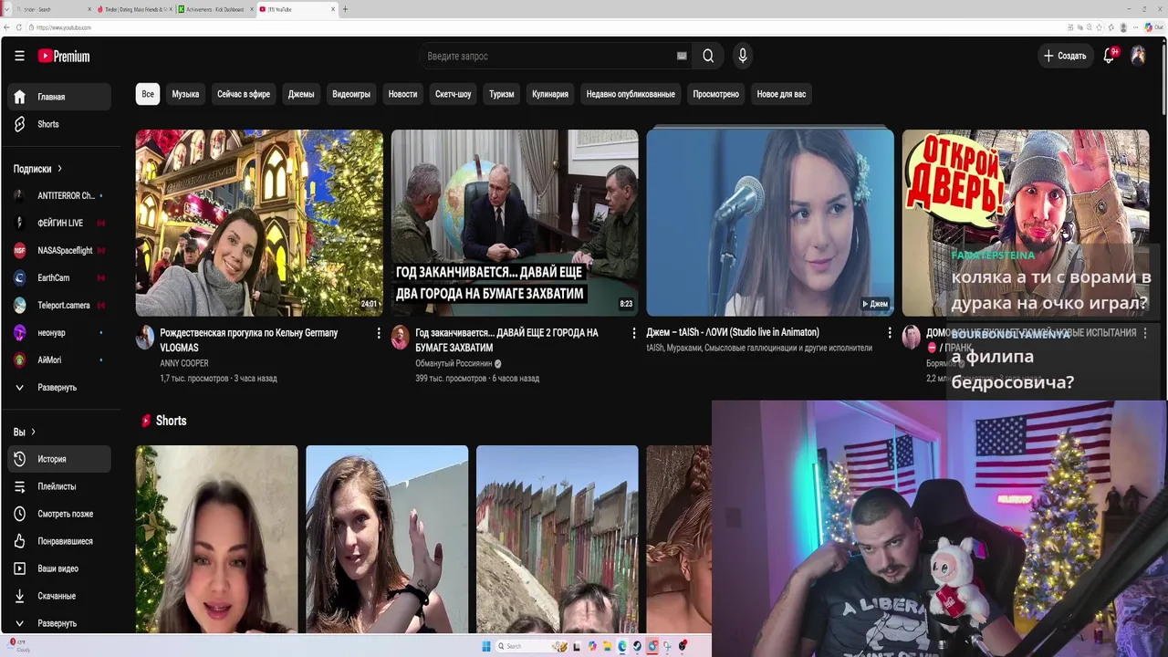Open Teleport.camera channel
This screenshot has height=657, width=1168.
click(59, 305)
